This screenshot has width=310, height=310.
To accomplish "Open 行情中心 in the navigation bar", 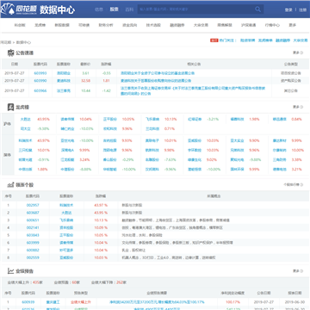I will [272, 25].
